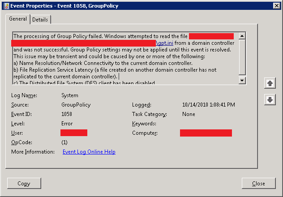Switch to the Details tab
Viewport: 283px width, 197px height.
[40, 20]
